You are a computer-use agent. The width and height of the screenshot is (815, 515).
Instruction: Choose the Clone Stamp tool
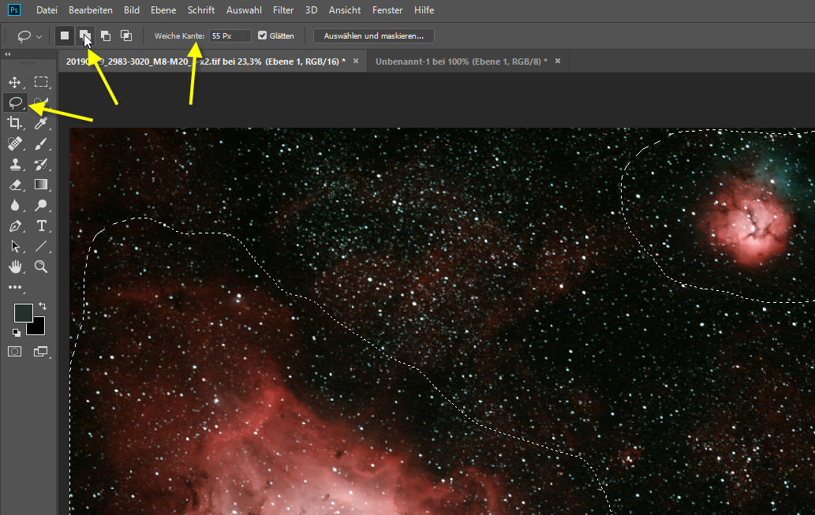pos(14,164)
